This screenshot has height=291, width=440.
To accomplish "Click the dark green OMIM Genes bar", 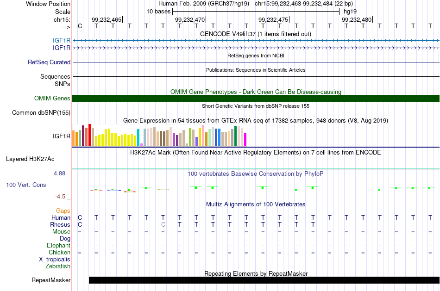I will [x=256, y=99].
